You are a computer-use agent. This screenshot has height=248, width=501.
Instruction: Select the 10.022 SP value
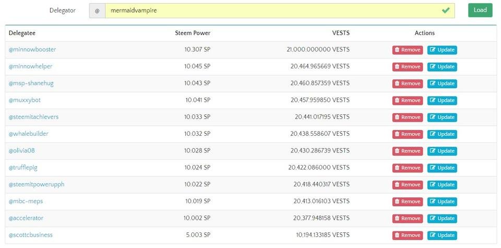(x=197, y=185)
